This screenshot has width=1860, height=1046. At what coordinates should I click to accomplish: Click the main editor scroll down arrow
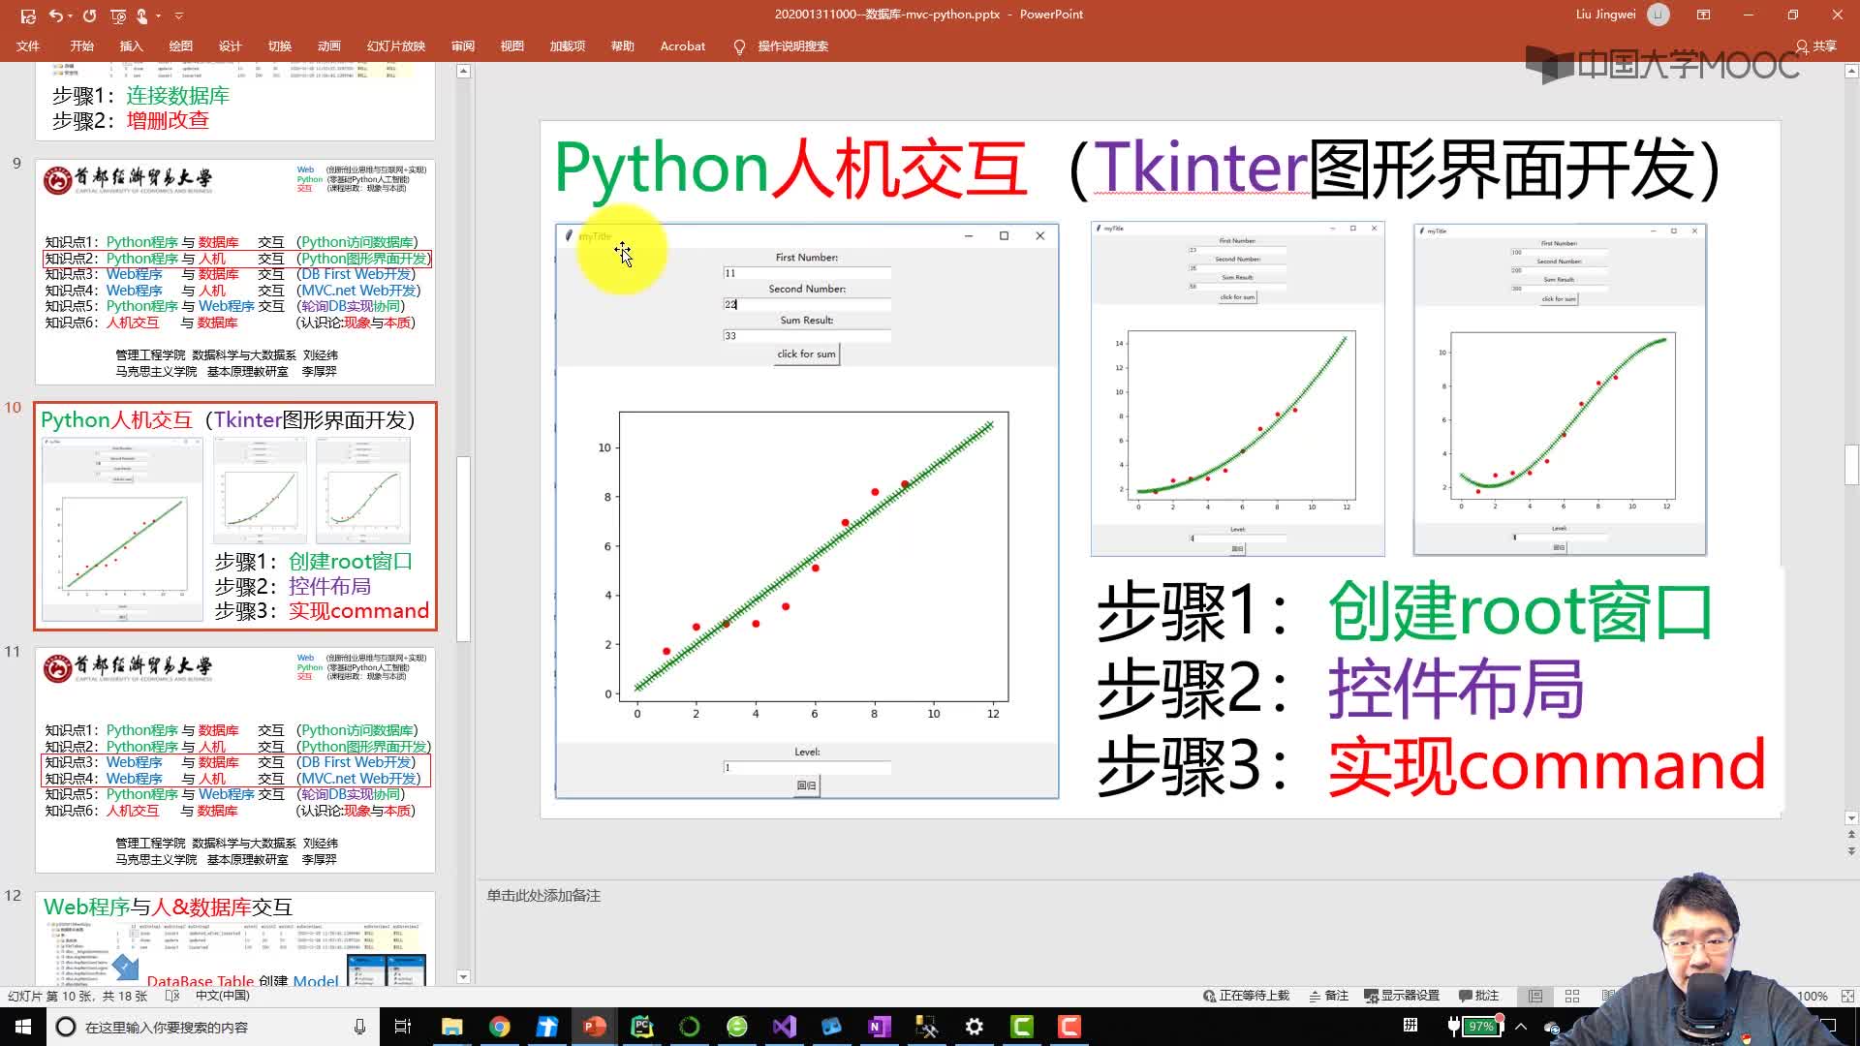1851,817
